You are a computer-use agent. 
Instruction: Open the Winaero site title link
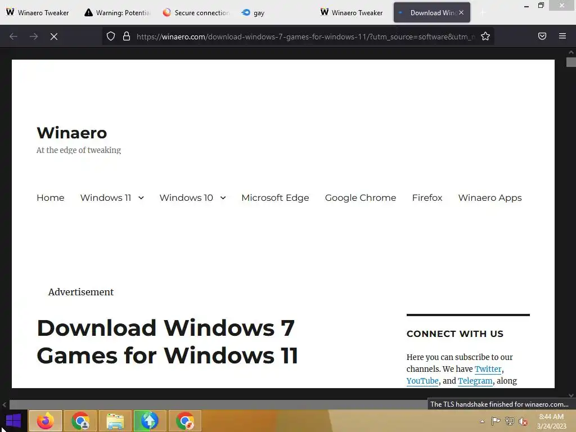(71, 133)
